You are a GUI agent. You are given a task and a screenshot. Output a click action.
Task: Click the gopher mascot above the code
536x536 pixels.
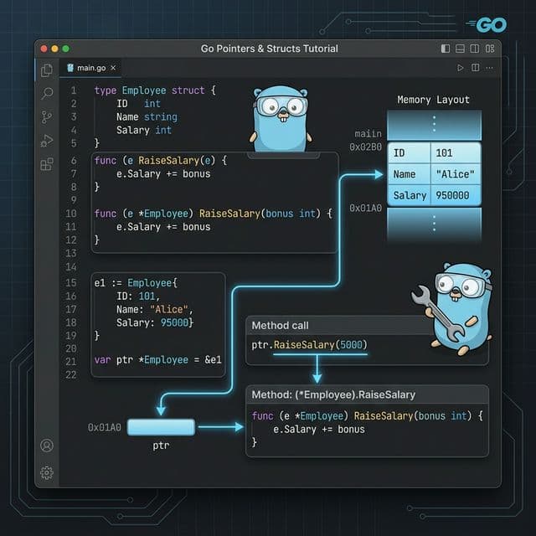click(x=281, y=119)
